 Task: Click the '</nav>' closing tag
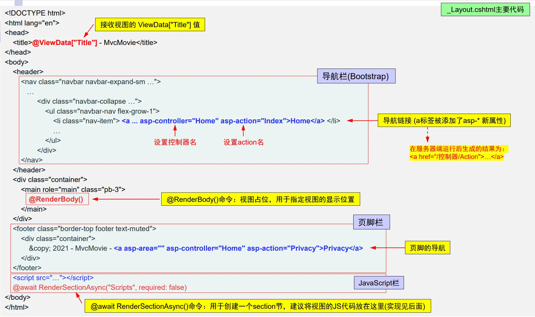[32, 160]
